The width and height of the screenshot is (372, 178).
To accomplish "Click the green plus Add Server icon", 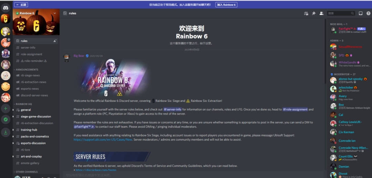I will click(x=6, y=109).
